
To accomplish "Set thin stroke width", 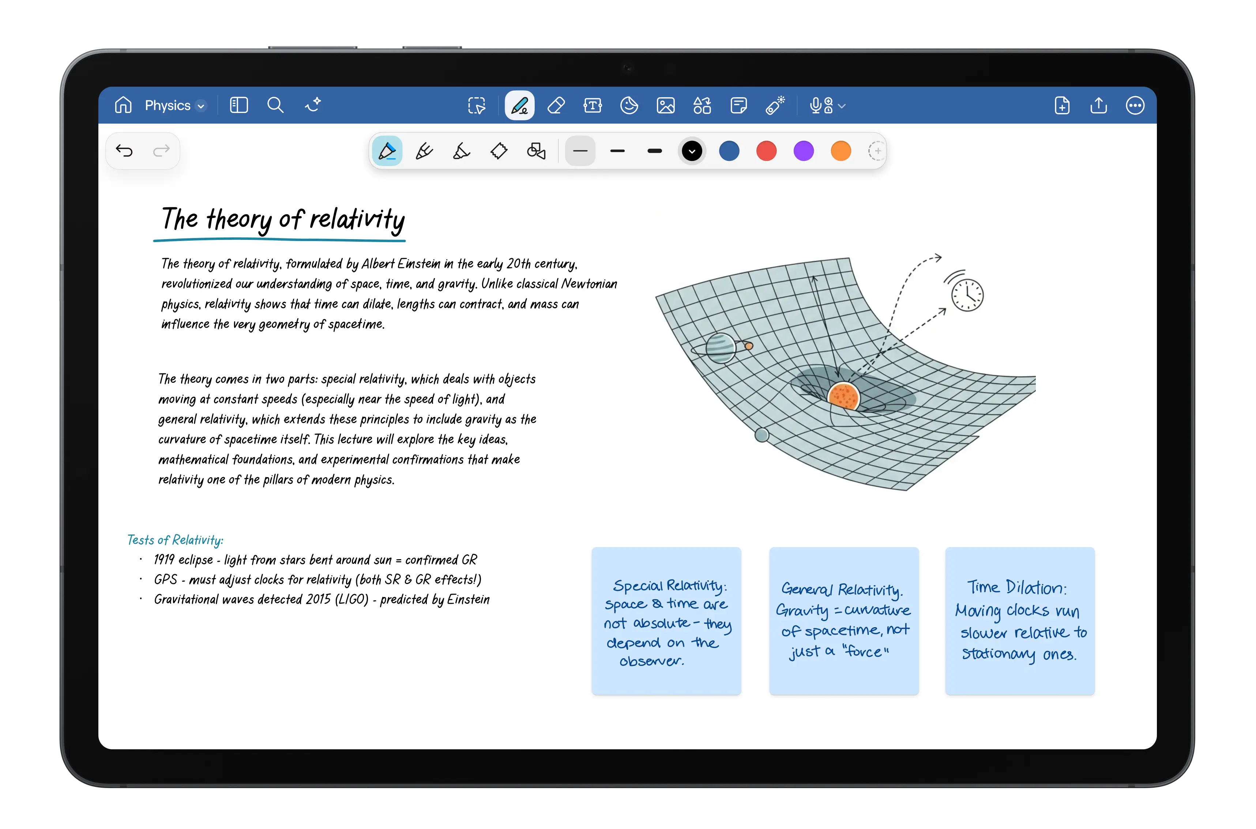I will 580,151.
